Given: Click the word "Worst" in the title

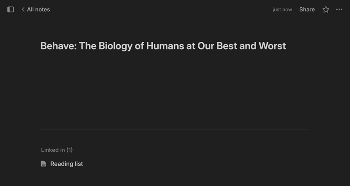Looking at the screenshot, I should (x=272, y=46).
